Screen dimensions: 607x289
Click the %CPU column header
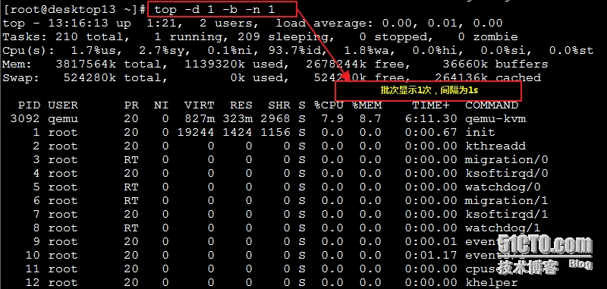pos(329,105)
